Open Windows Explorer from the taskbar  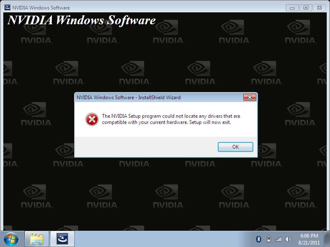[x=37, y=239]
